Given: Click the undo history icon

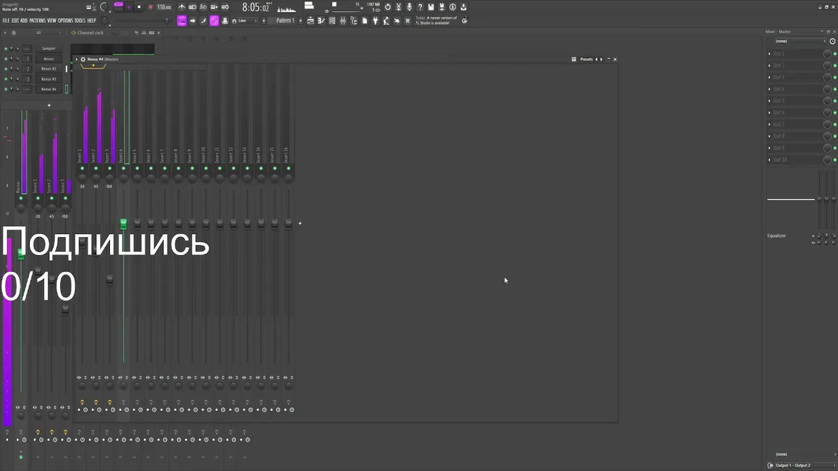Looking at the screenshot, I should click(x=388, y=7).
